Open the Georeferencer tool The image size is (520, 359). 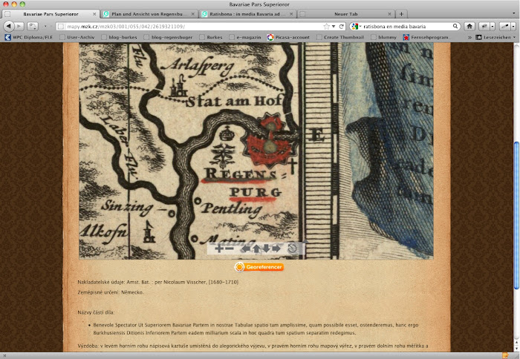click(x=259, y=267)
